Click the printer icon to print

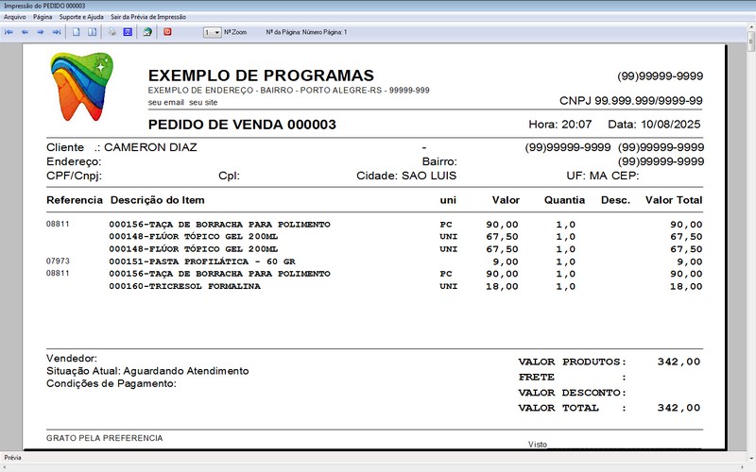tap(112, 32)
